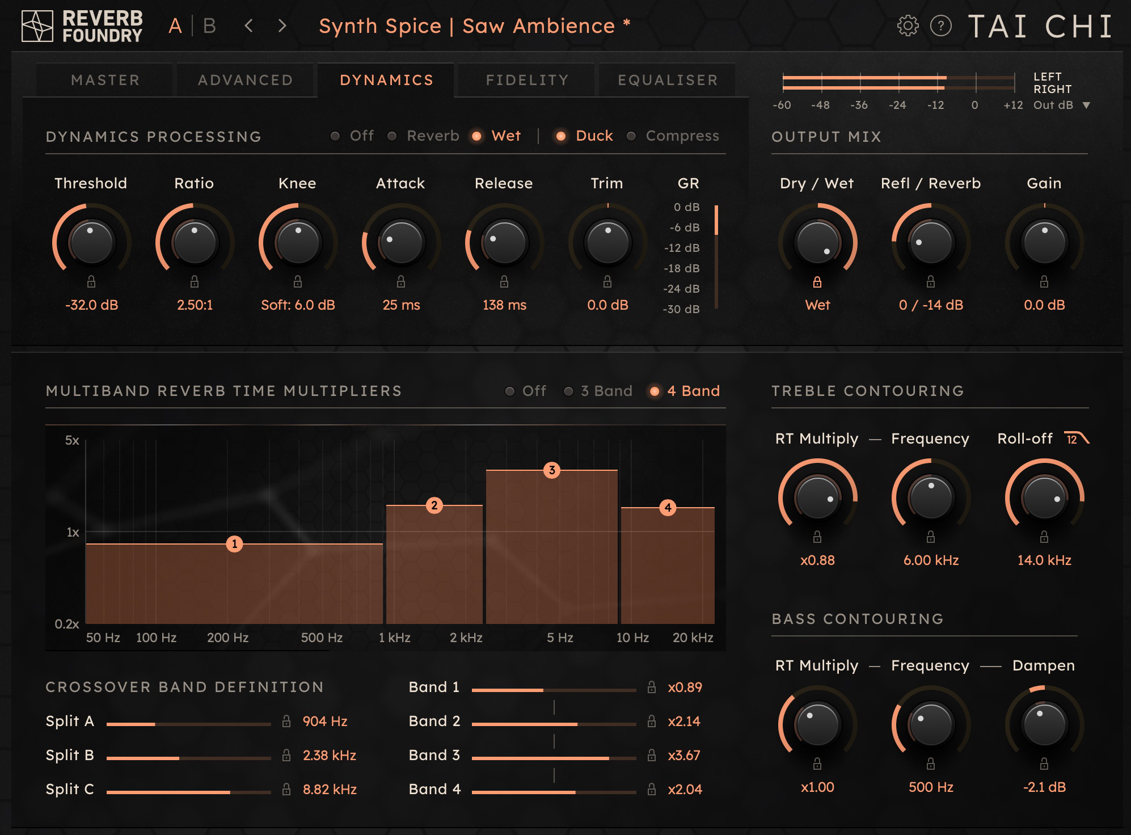
Task: Click the Ratio value 2.50:1
Action: pyautogui.click(x=195, y=305)
